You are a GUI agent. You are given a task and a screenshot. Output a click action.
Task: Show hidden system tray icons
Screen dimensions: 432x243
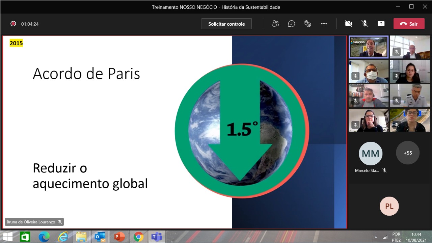point(376,237)
